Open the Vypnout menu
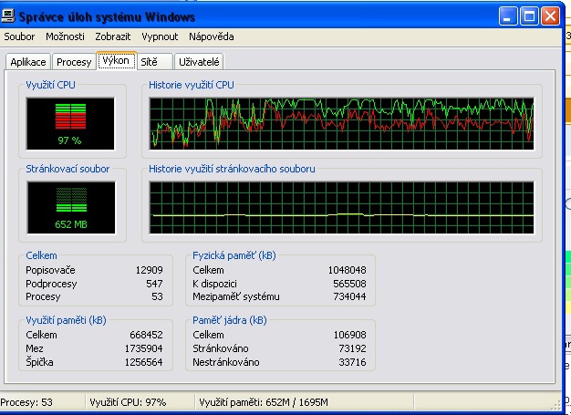 160,36
